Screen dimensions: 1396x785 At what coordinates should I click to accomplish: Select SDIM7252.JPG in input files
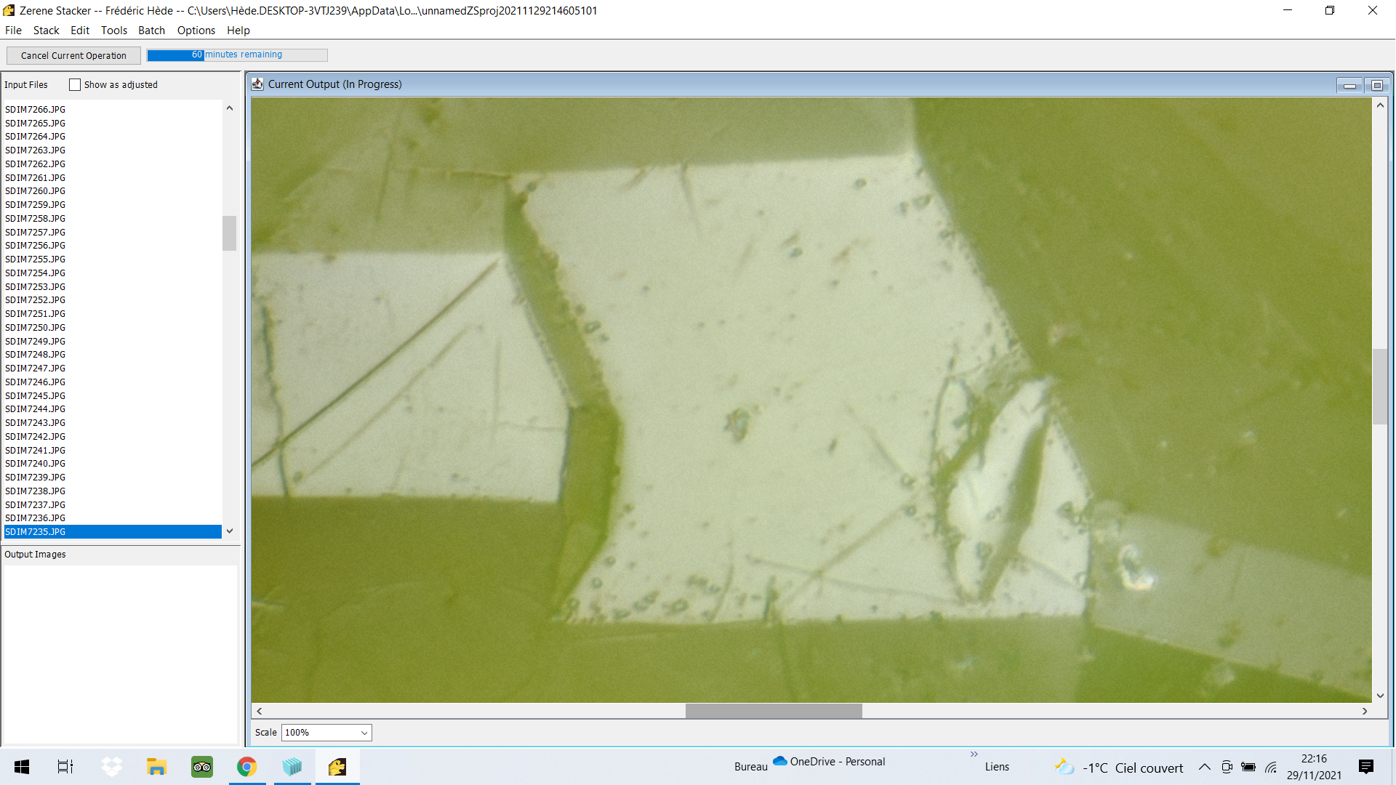[113, 300]
